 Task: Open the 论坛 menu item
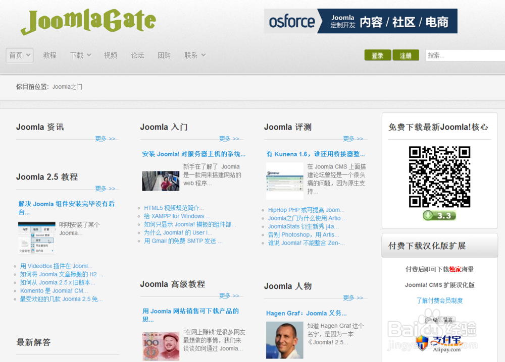(x=137, y=55)
